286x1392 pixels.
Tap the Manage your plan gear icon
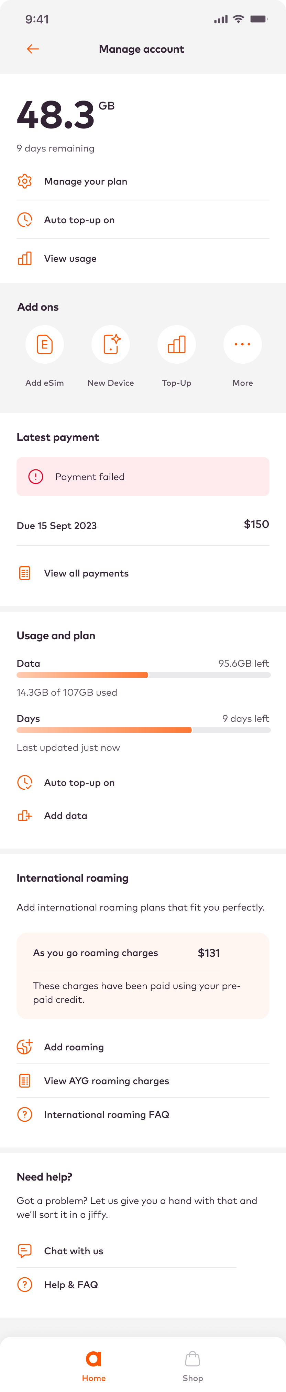25,181
